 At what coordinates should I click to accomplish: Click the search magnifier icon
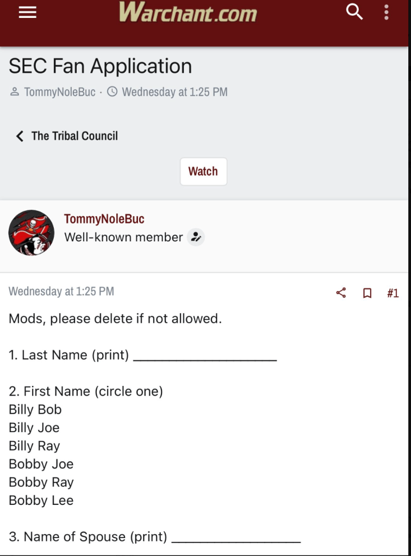tap(354, 11)
